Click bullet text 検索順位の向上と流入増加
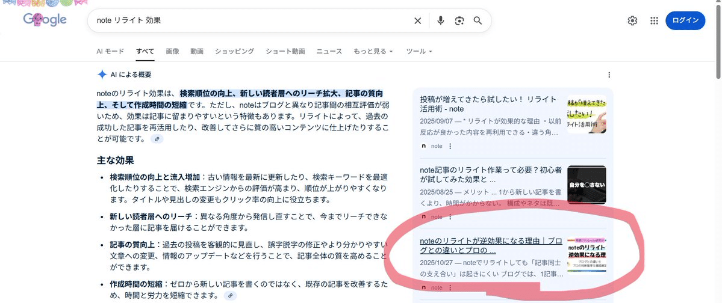 click(155, 177)
